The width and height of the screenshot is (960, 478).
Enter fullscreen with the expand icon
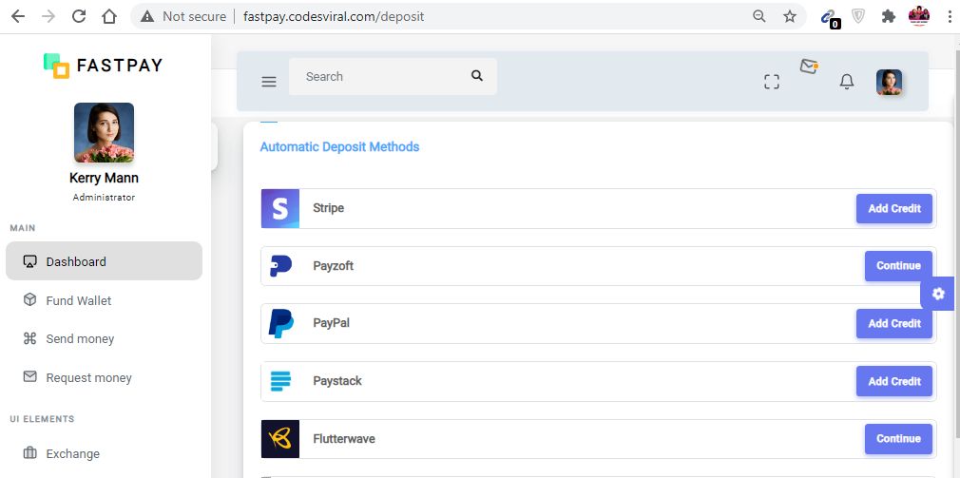[772, 82]
